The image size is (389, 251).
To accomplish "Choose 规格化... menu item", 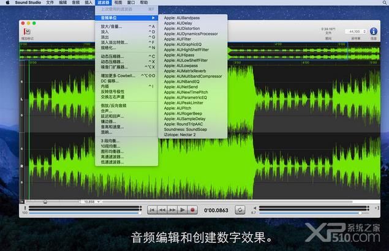I will pyautogui.click(x=127, y=48).
